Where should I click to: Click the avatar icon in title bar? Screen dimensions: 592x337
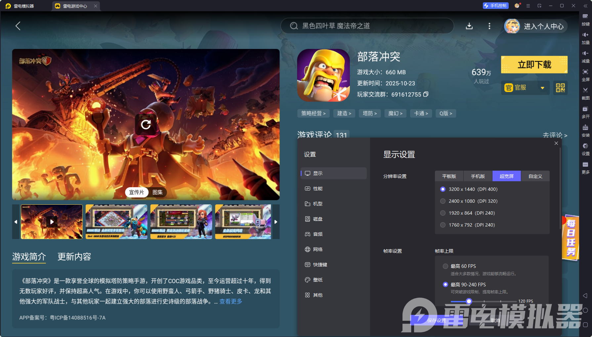click(517, 6)
